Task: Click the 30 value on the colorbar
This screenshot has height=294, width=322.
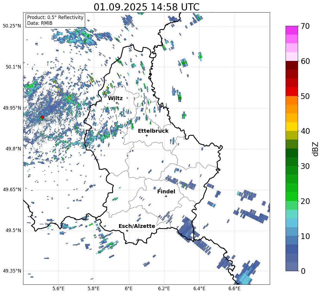Action: click(305, 166)
